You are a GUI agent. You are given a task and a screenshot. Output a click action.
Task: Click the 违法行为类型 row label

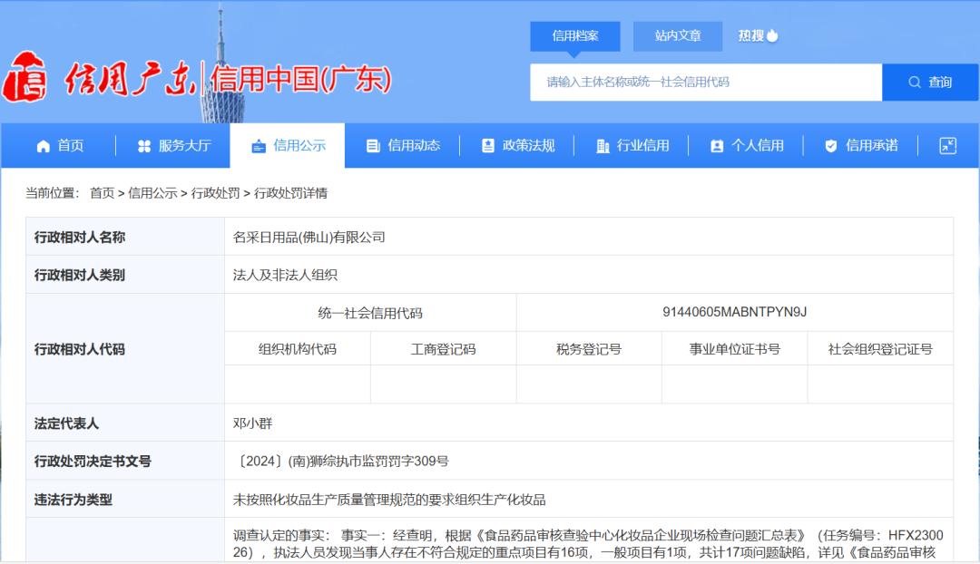tap(73, 500)
